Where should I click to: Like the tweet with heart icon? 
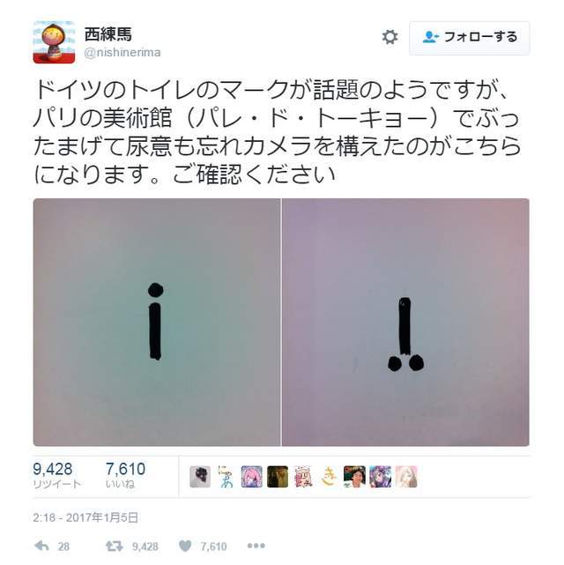click(x=185, y=546)
